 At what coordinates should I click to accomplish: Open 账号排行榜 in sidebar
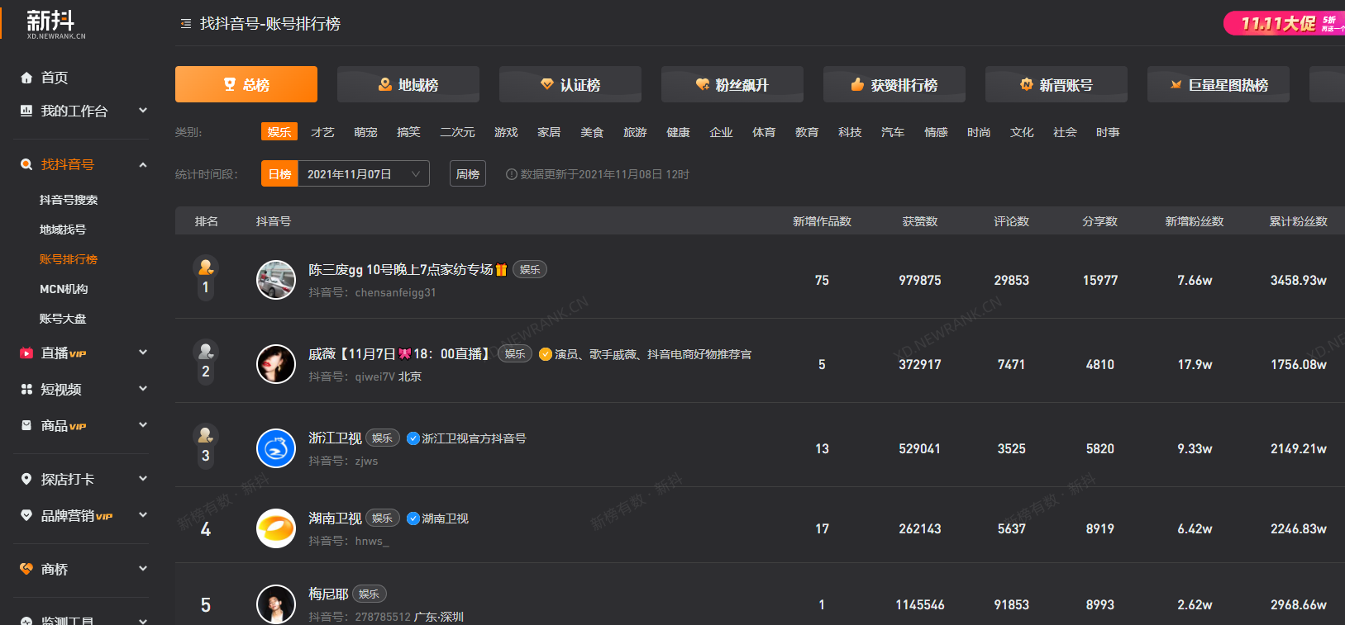69,259
